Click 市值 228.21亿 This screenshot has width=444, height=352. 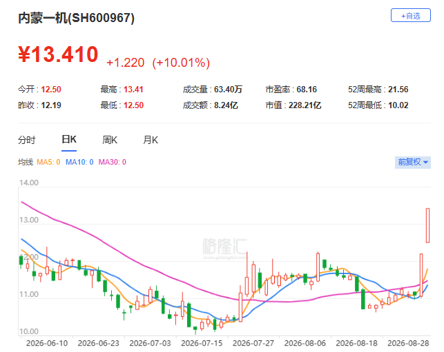tap(293, 105)
